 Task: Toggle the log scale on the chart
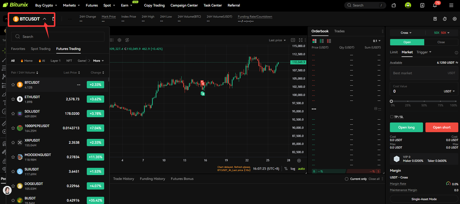293,169
